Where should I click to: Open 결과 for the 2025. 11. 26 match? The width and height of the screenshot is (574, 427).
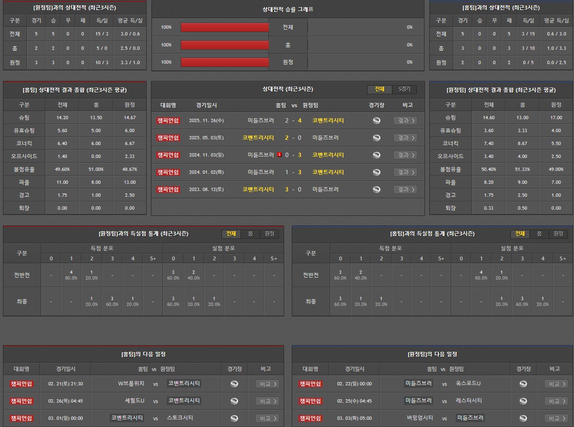(x=405, y=121)
